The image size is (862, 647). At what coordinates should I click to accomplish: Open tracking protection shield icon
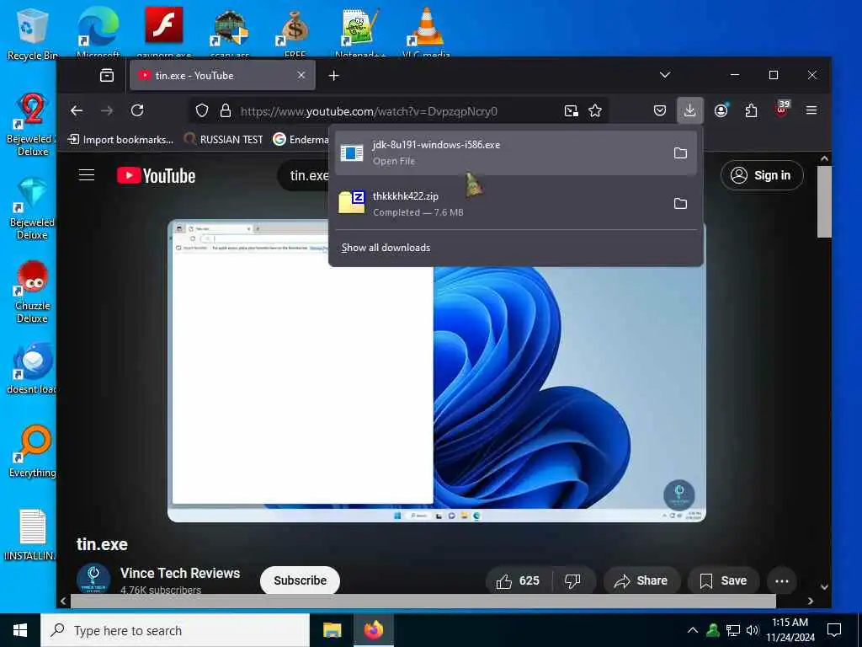point(202,110)
